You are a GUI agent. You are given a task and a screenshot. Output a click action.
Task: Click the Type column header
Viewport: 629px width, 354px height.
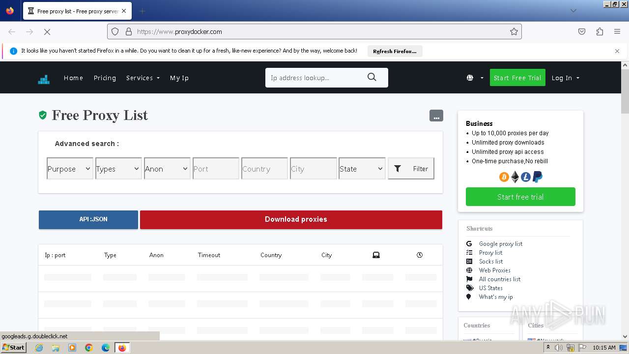110,255
